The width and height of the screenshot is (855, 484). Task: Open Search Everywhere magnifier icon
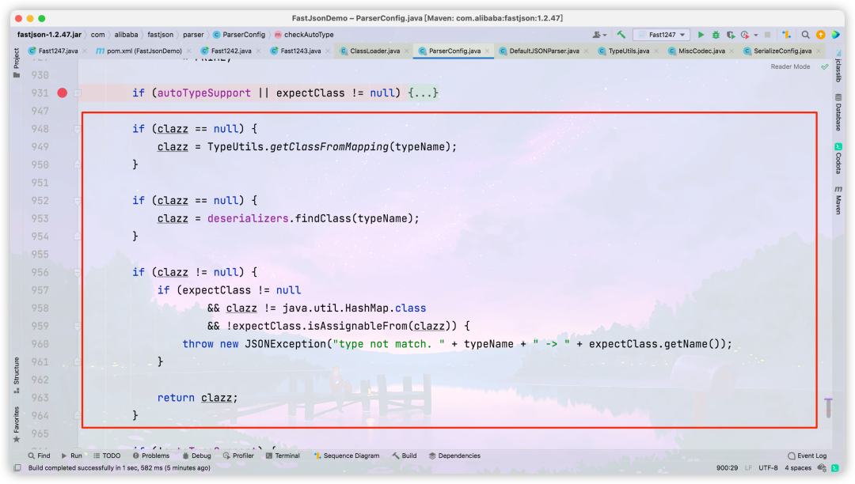[805, 34]
